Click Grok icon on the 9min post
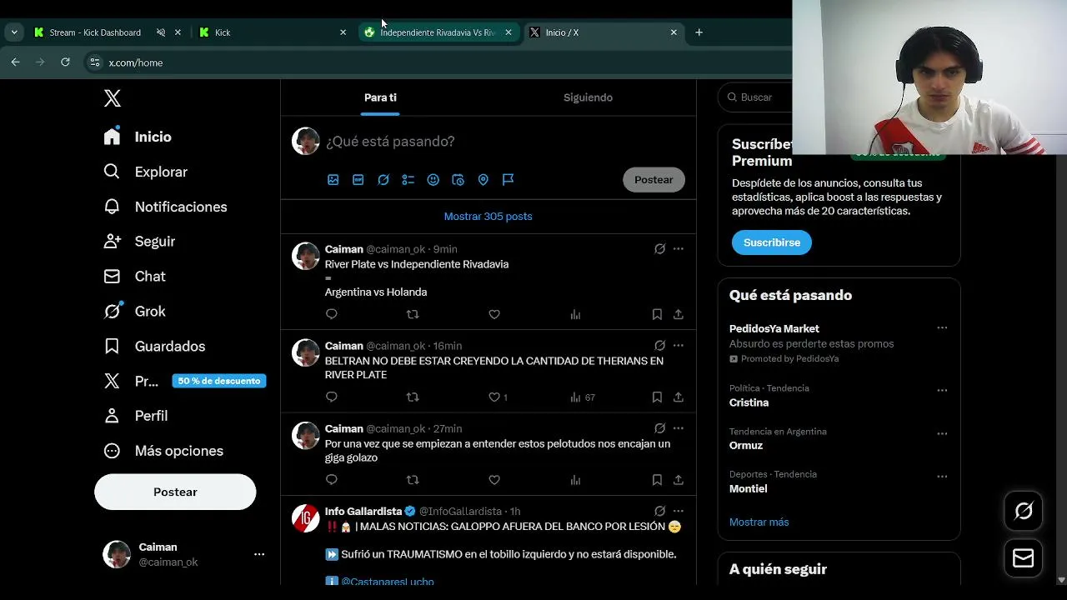 [659, 248]
